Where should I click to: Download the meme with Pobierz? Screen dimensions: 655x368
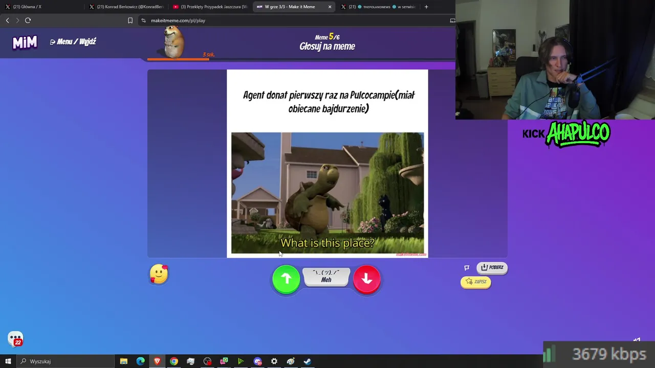tap(492, 267)
